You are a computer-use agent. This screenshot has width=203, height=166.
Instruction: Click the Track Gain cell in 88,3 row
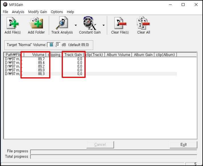pos(73,74)
